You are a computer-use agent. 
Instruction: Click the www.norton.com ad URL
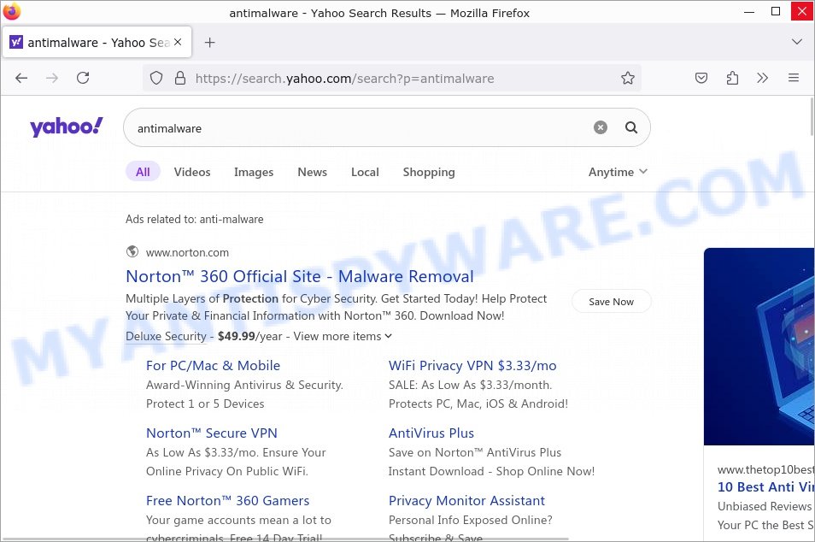click(x=187, y=253)
